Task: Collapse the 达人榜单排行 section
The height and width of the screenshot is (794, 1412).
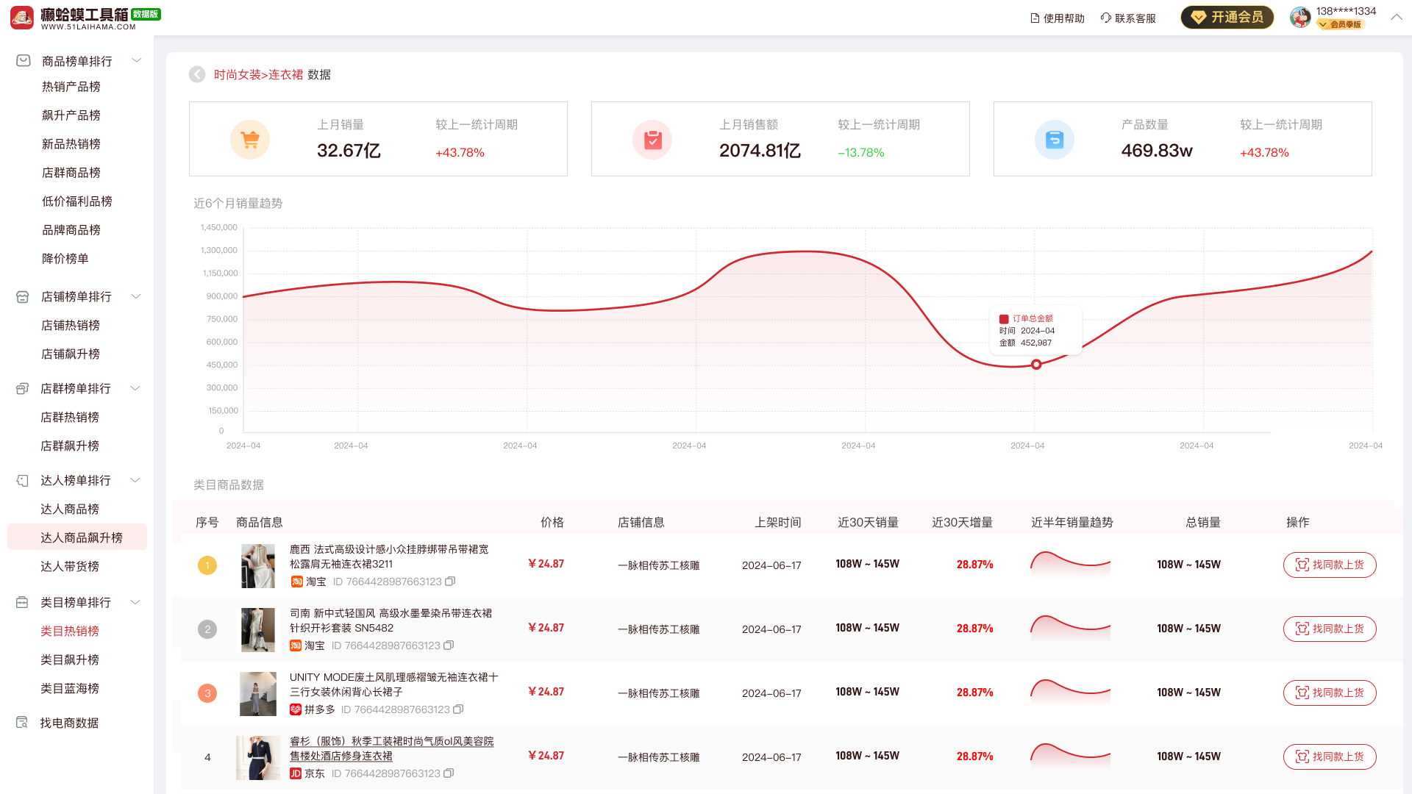Action: [135, 480]
